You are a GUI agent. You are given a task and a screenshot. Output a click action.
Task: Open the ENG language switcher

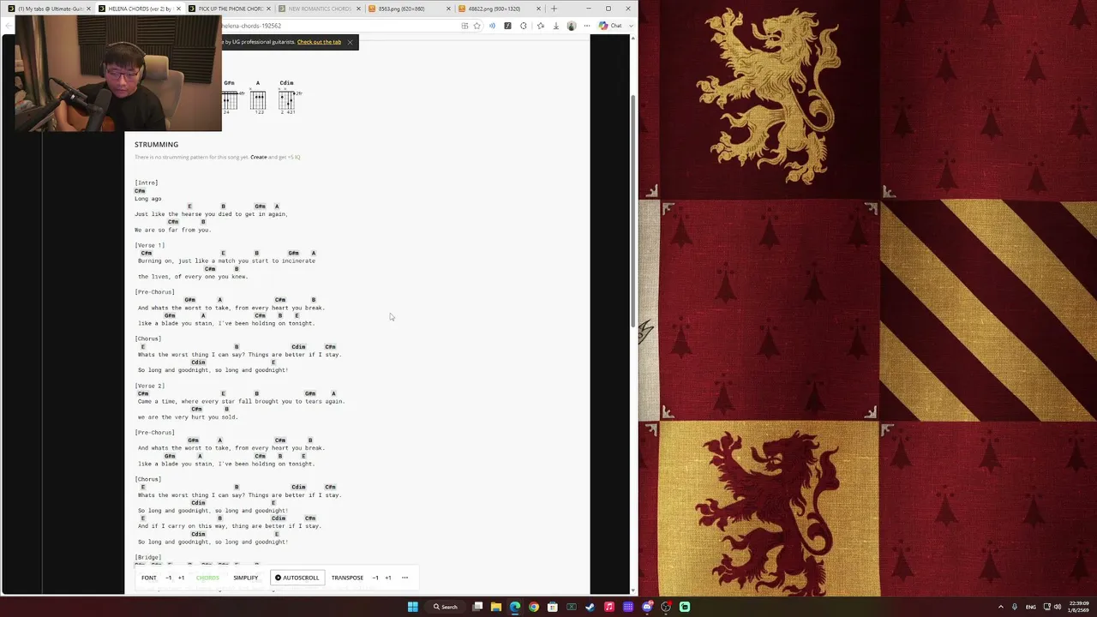(x=1031, y=607)
